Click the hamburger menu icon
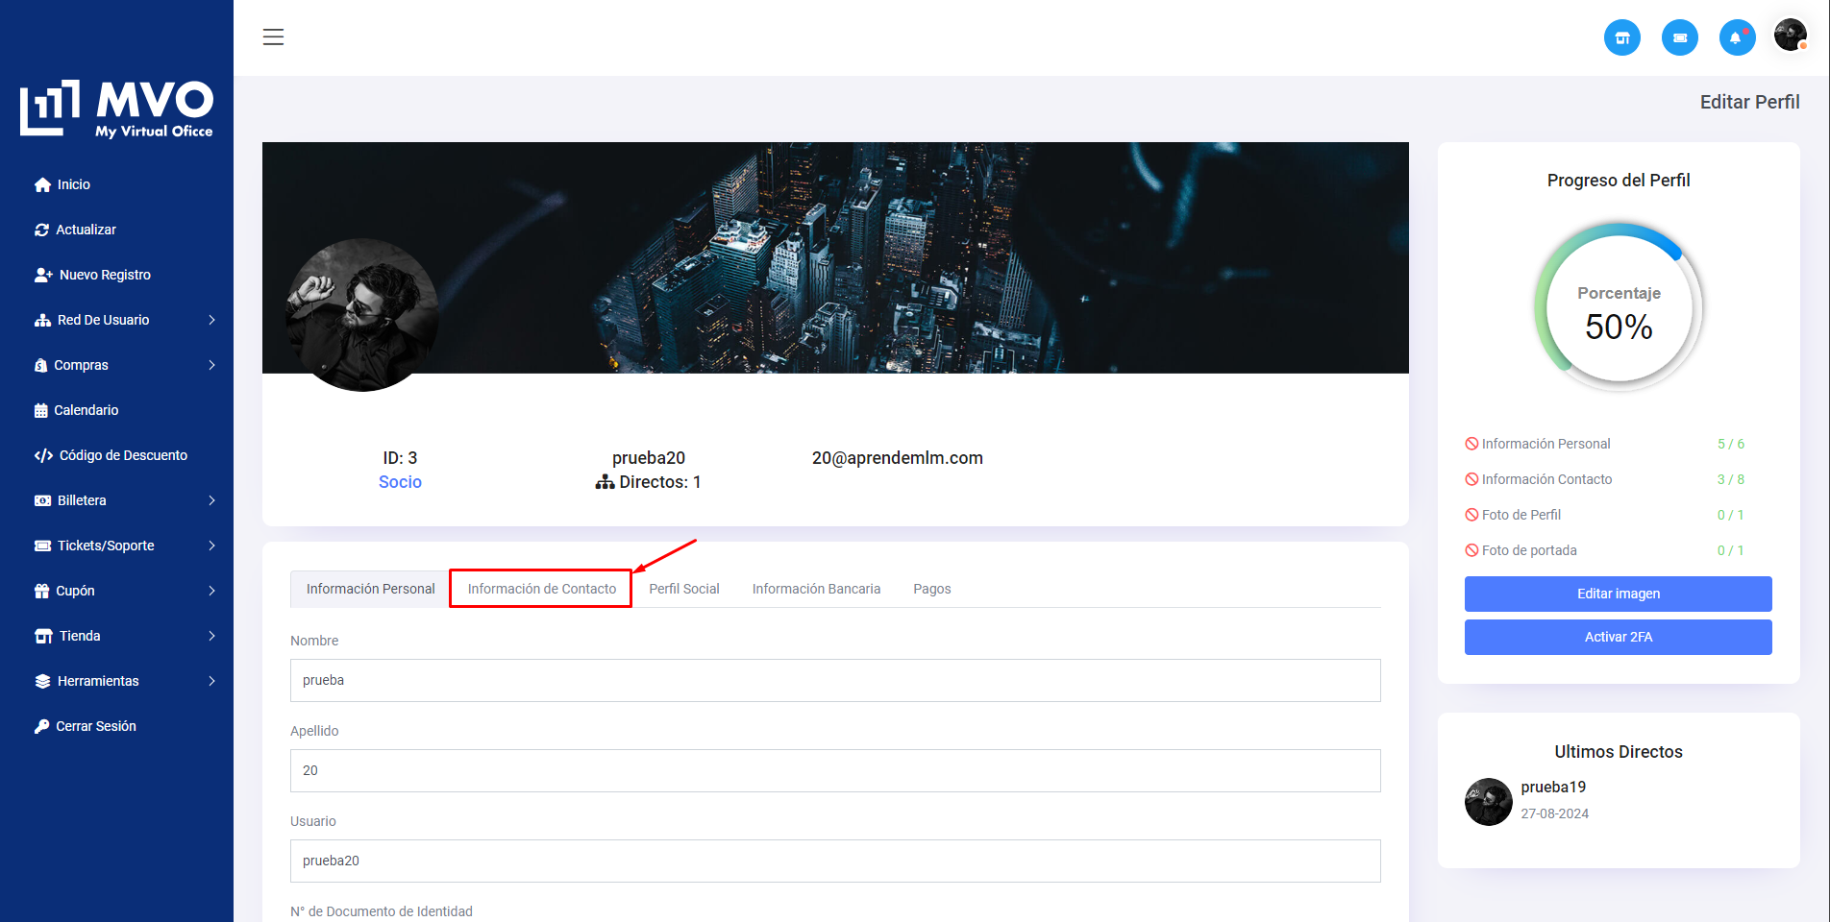 click(273, 37)
